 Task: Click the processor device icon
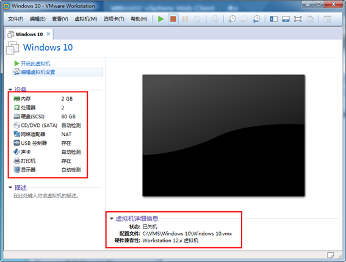(16, 107)
